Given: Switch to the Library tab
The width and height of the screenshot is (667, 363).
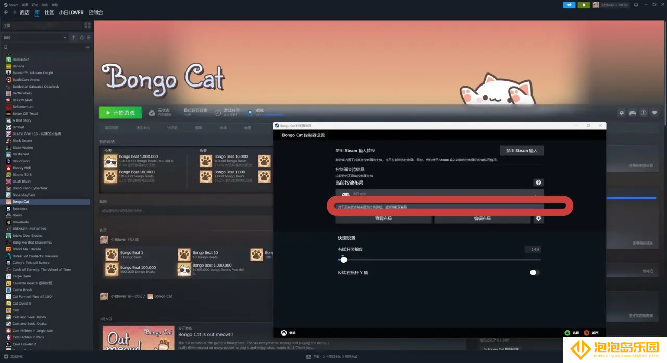Looking at the screenshot, I should [x=37, y=12].
